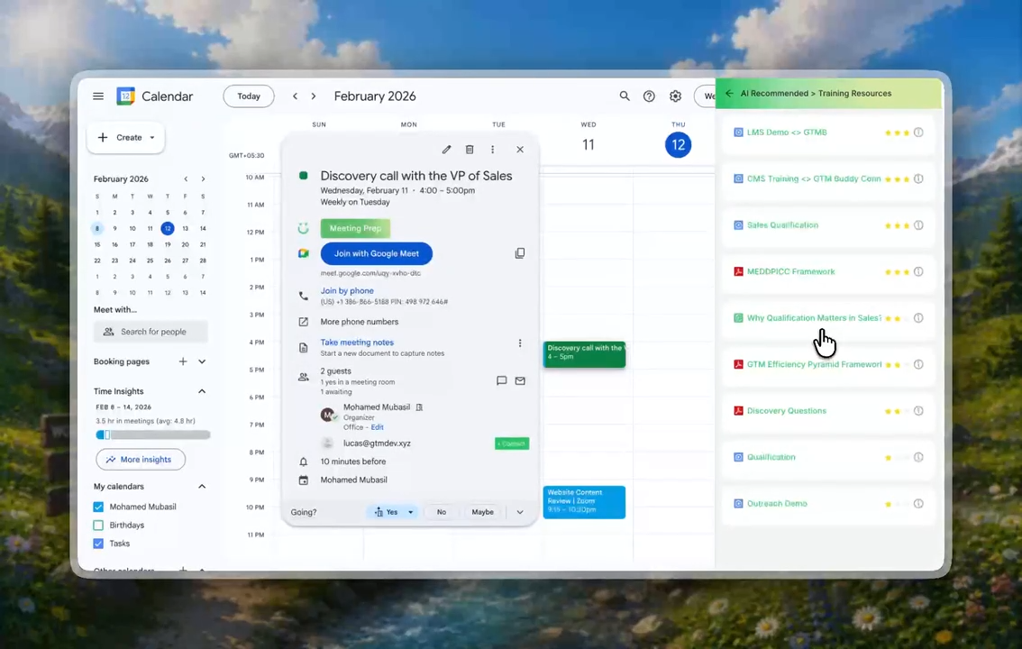Viewport: 1022px width, 649px height.
Task: Open info icon for MEDDPICC Framework
Action: point(918,271)
